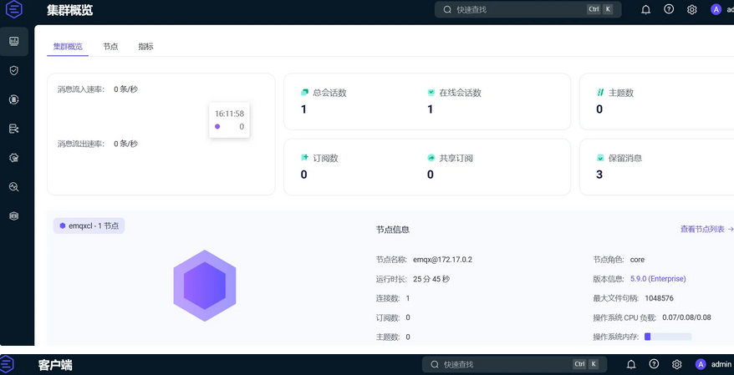Screen dimensions: 734x375
Task: Open the diagnostics sidebar icon
Action: (x=14, y=186)
